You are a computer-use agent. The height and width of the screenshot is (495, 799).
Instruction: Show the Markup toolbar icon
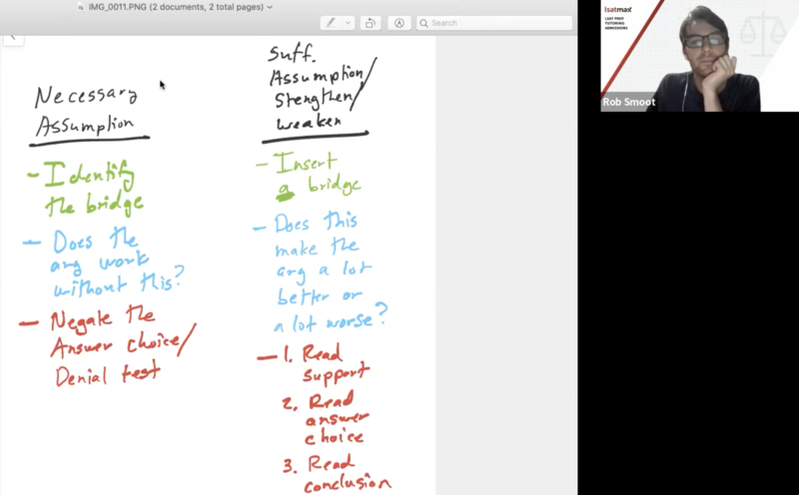(x=399, y=23)
